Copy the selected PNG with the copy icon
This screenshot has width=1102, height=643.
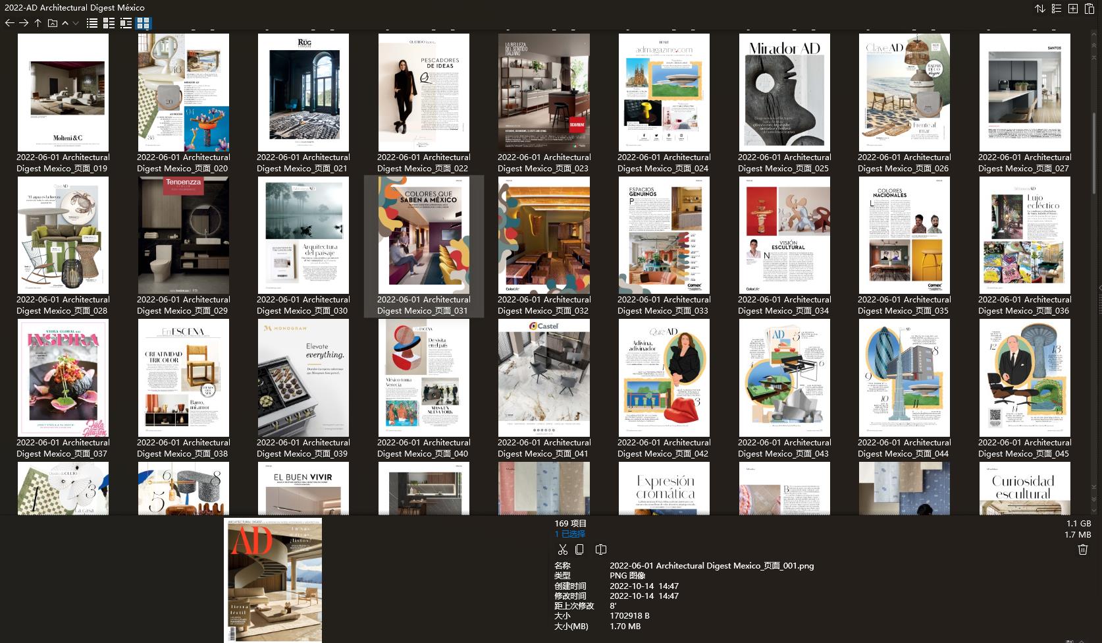tap(580, 549)
